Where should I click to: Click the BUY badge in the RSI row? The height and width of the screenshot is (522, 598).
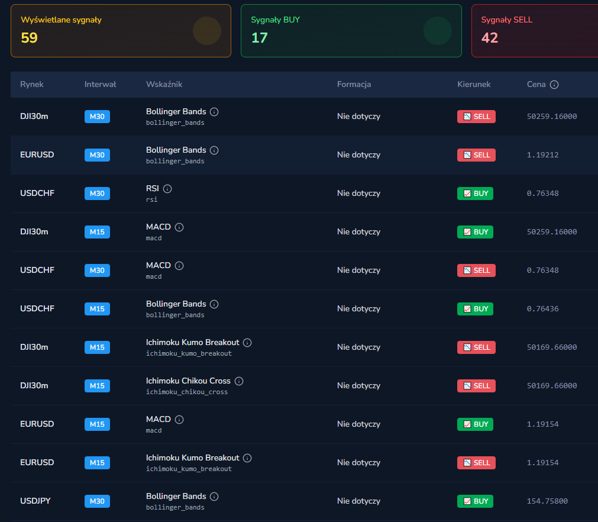click(x=475, y=194)
